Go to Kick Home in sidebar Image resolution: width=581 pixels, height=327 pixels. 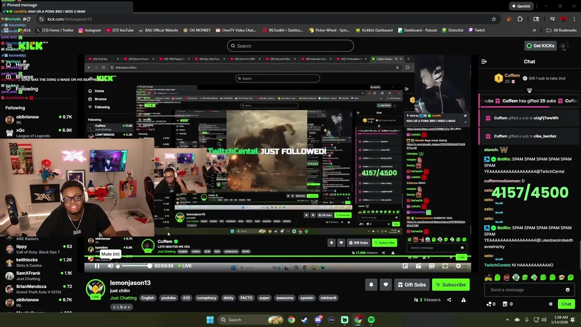18,64
